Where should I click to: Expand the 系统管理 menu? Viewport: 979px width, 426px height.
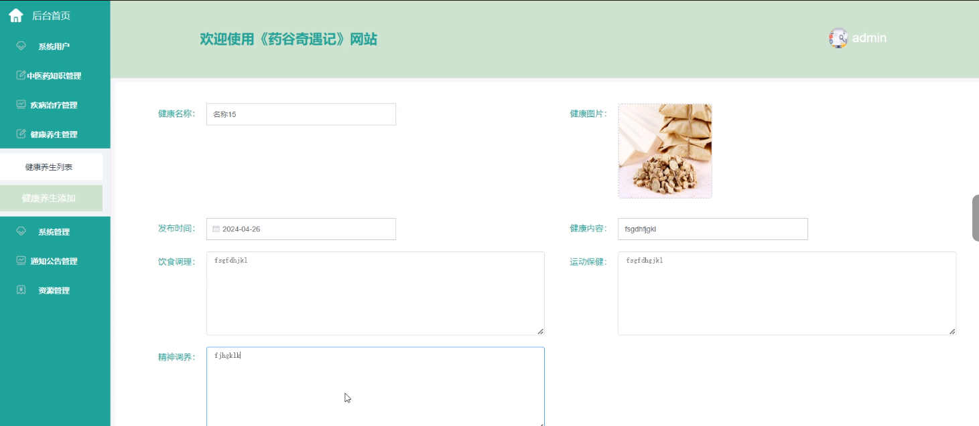coord(55,232)
